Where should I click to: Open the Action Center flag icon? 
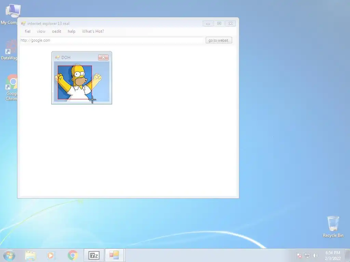[x=299, y=256]
